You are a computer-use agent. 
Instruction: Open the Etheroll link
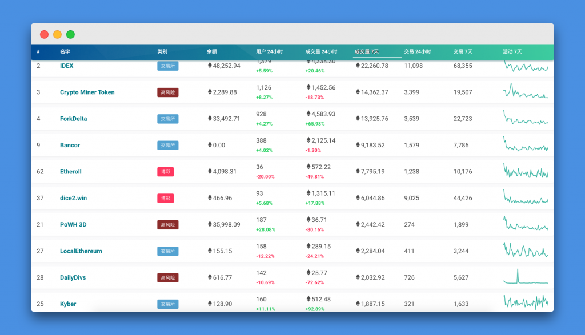pos(70,171)
